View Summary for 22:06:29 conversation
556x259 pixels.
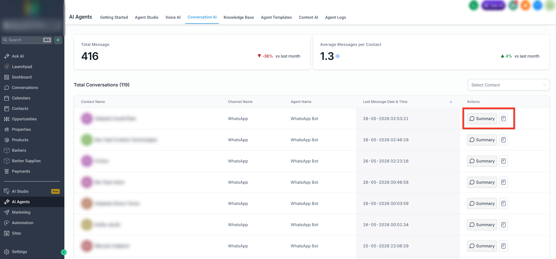pyautogui.click(x=482, y=246)
